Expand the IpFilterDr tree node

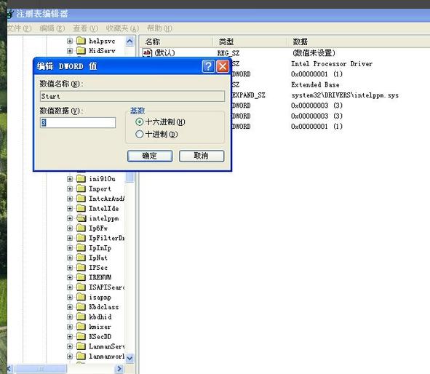tap(70, 238)
